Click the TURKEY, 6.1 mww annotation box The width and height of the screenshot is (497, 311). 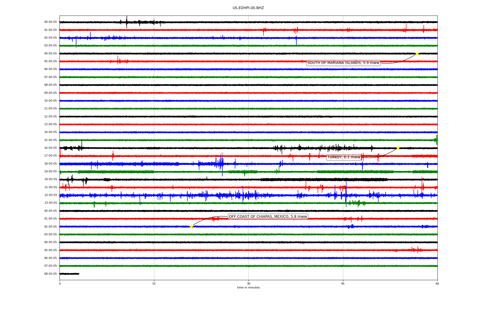click(344, 157)
